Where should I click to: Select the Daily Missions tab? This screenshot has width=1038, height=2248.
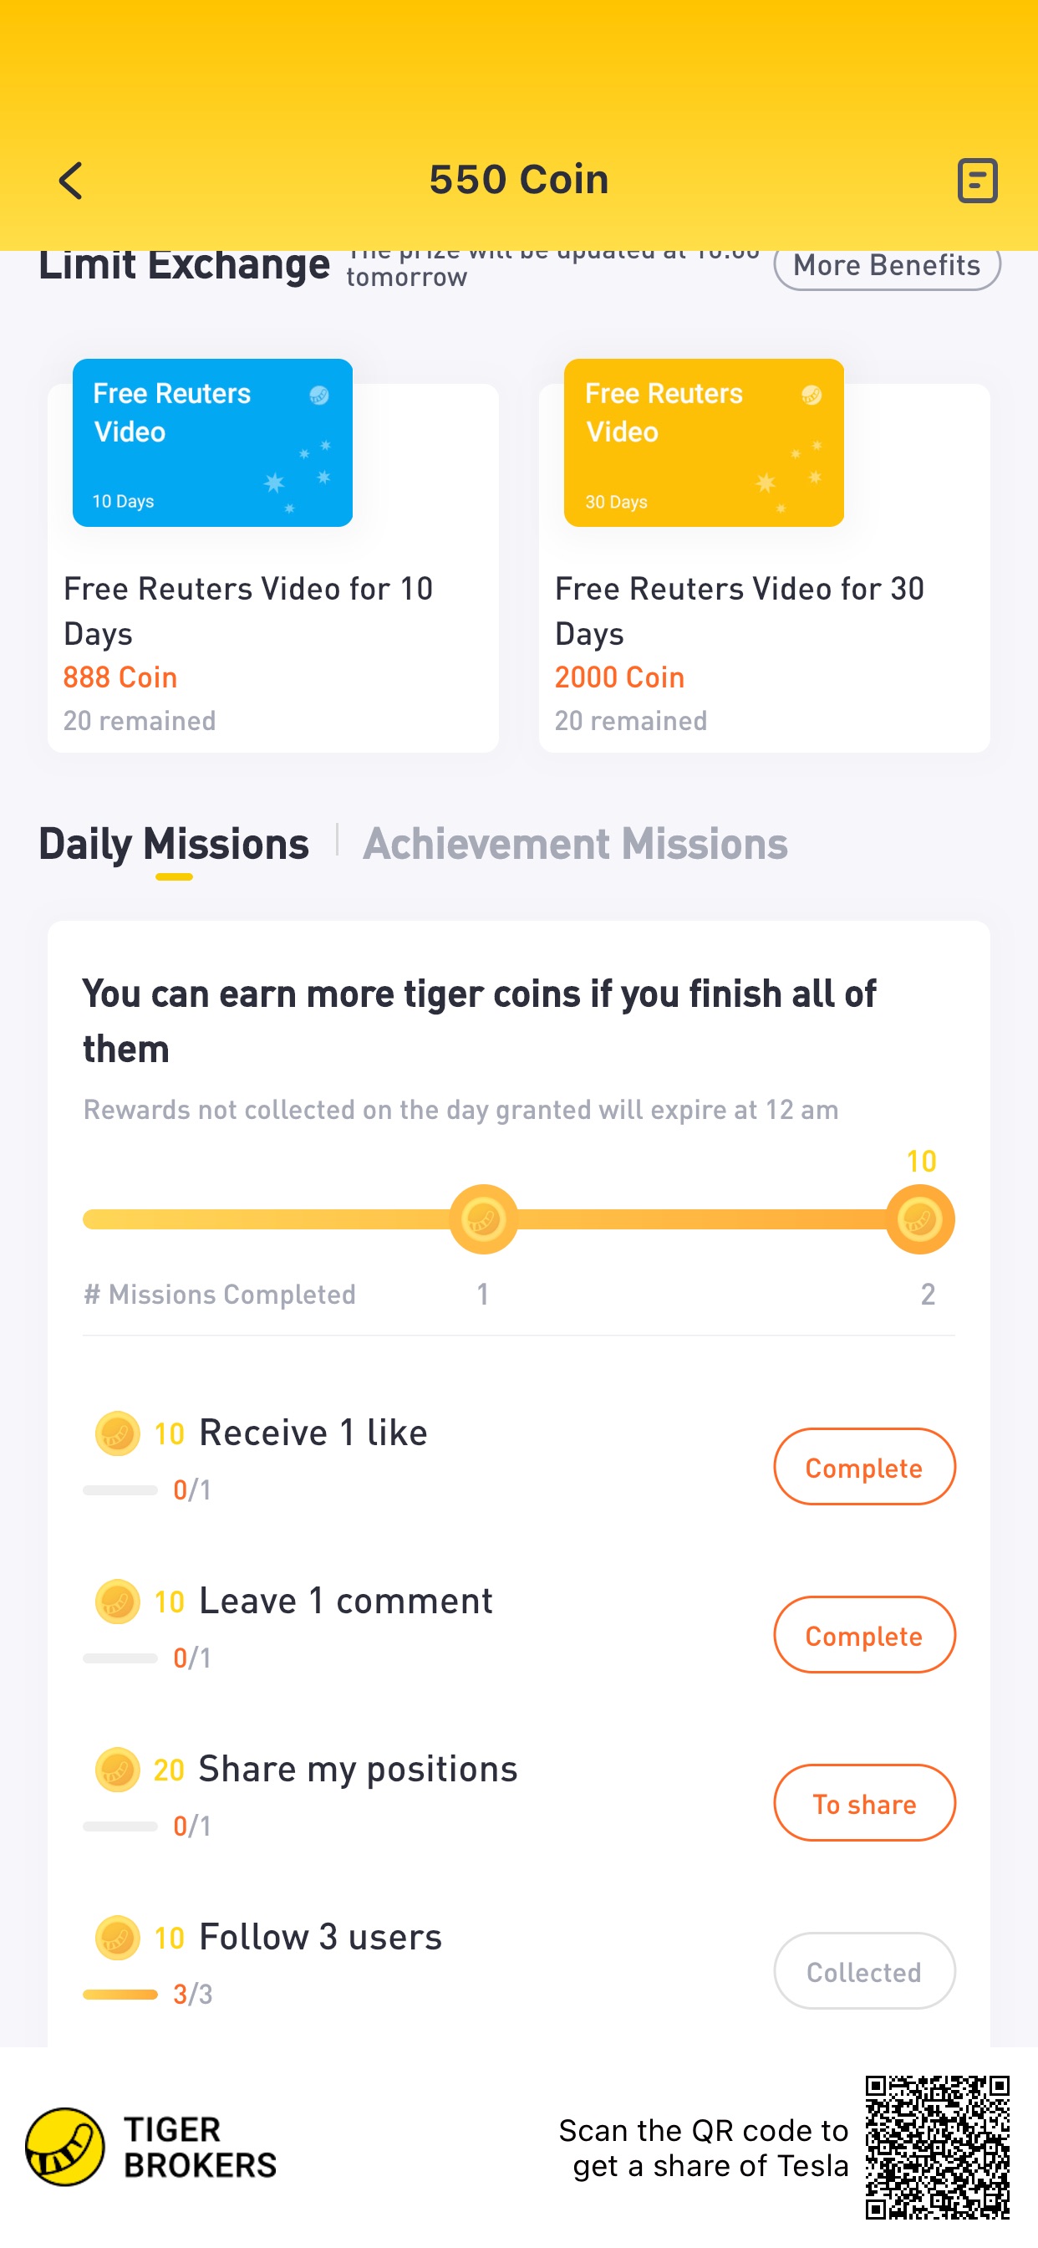click(174, 845)
